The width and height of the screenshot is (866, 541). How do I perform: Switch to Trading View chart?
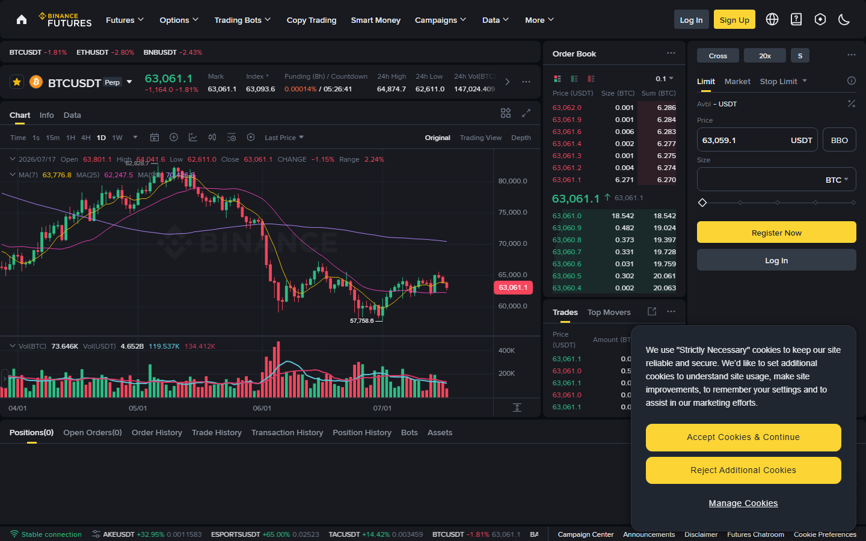pyautogui.click(x=481, y=138)
